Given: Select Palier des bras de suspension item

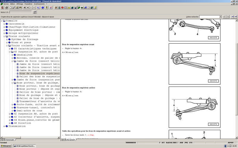Looking at the screenshot, I should (x=40, y=76).
